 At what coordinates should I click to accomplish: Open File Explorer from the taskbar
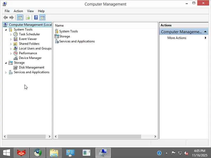coord(54,153)
